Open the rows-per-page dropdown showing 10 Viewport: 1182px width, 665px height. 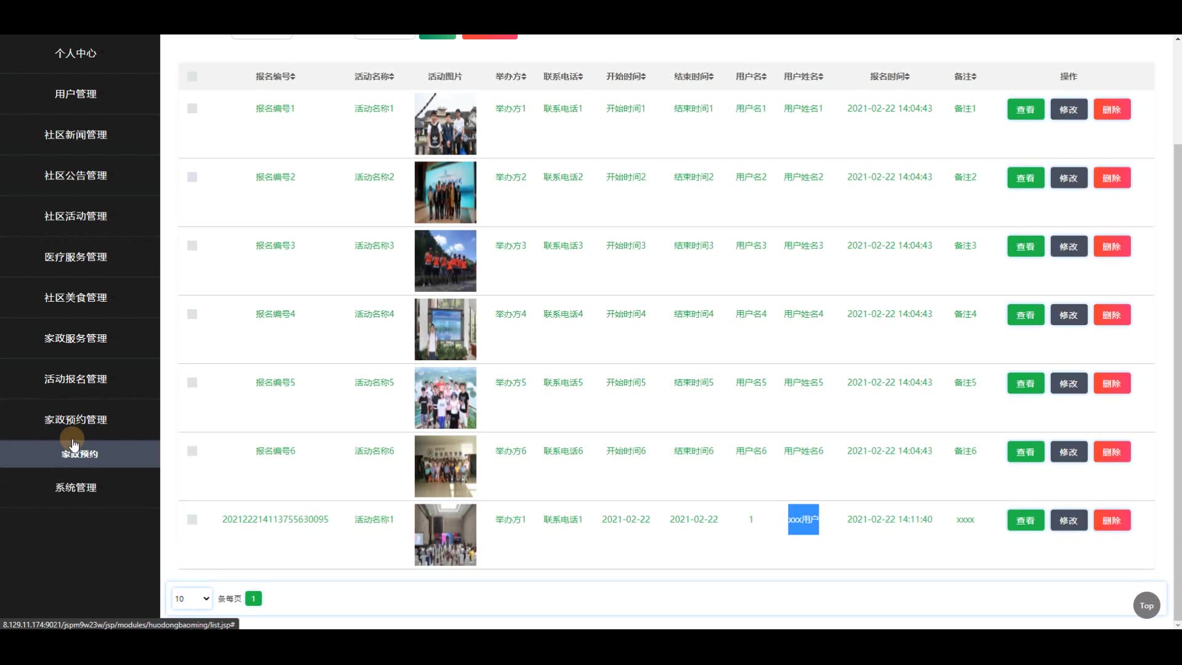191,598
